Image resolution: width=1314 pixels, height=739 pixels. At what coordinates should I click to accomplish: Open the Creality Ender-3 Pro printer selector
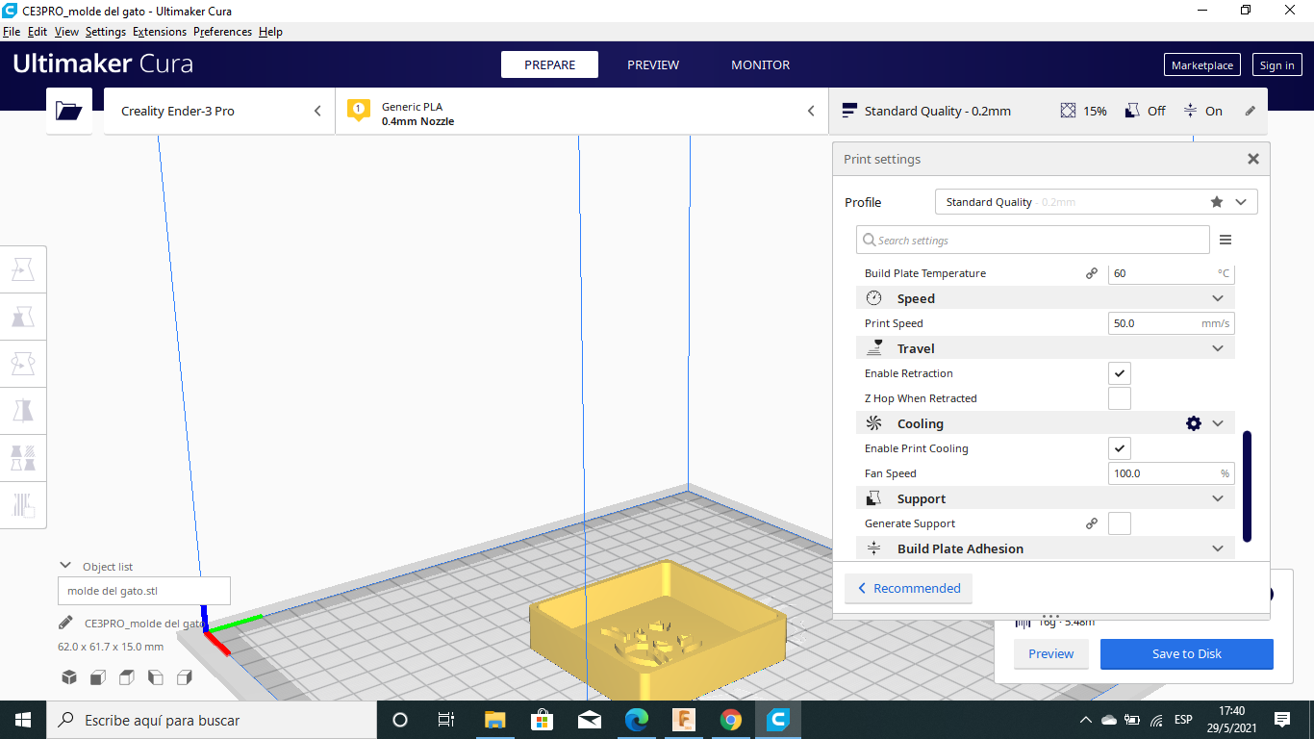[219, 111]
